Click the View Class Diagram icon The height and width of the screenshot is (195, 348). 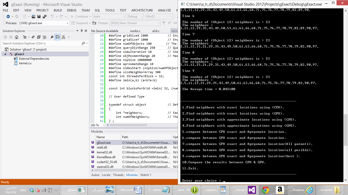[x=63, y=37]
